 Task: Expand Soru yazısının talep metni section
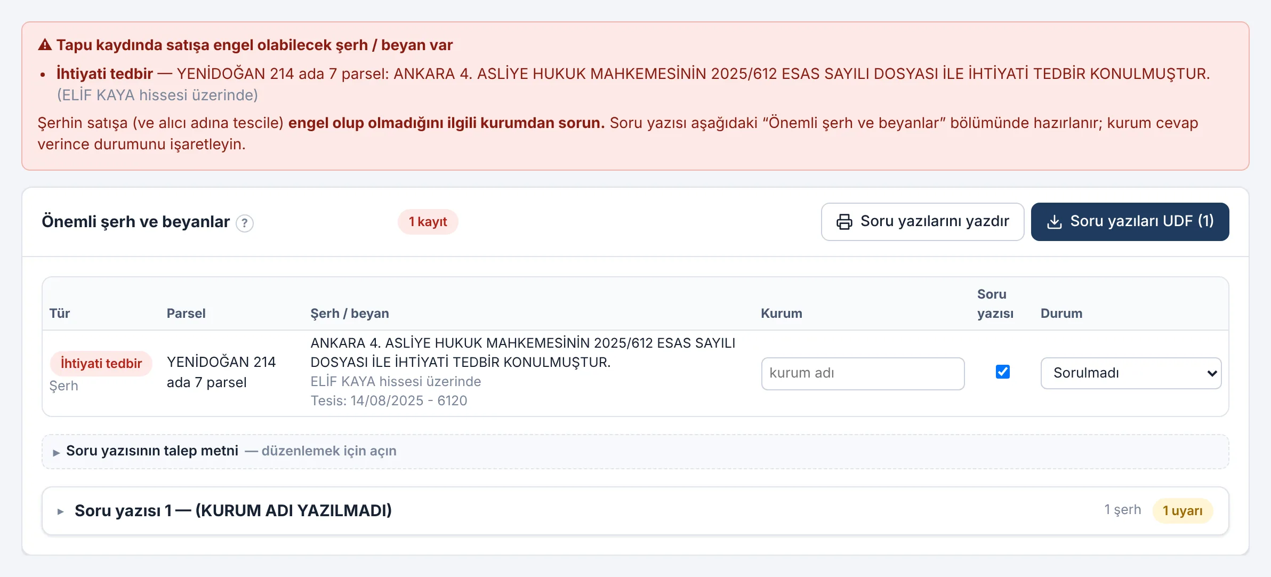pos(635,451)
